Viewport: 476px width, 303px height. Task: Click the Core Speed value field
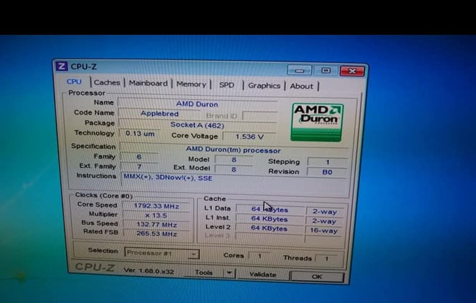tap(156, 206)
